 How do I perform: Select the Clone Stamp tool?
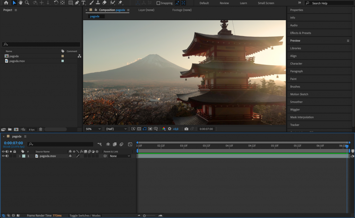pyautogui.click(x=98, y=3)
